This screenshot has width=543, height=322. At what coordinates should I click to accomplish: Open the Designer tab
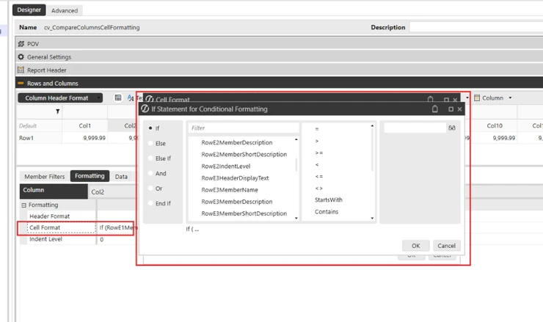(x=29, y=10)
